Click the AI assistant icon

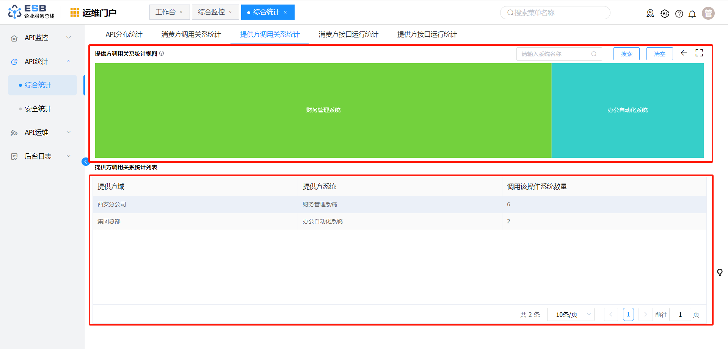665,14
